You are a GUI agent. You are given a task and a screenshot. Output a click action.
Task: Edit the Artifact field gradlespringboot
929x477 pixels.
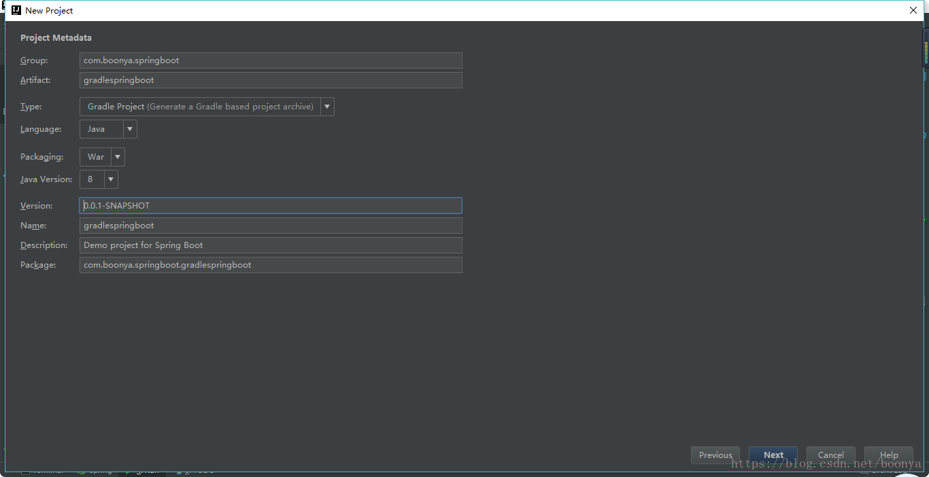click(x=271, y=80)
